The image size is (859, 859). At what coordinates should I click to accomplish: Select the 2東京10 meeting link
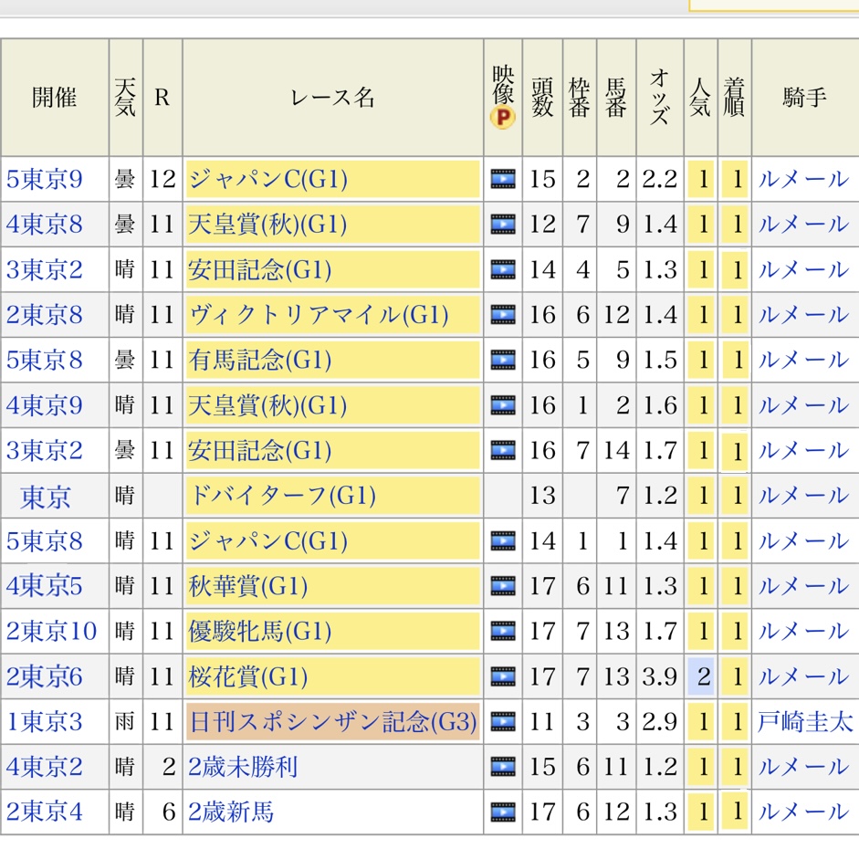tap(51, 632)
